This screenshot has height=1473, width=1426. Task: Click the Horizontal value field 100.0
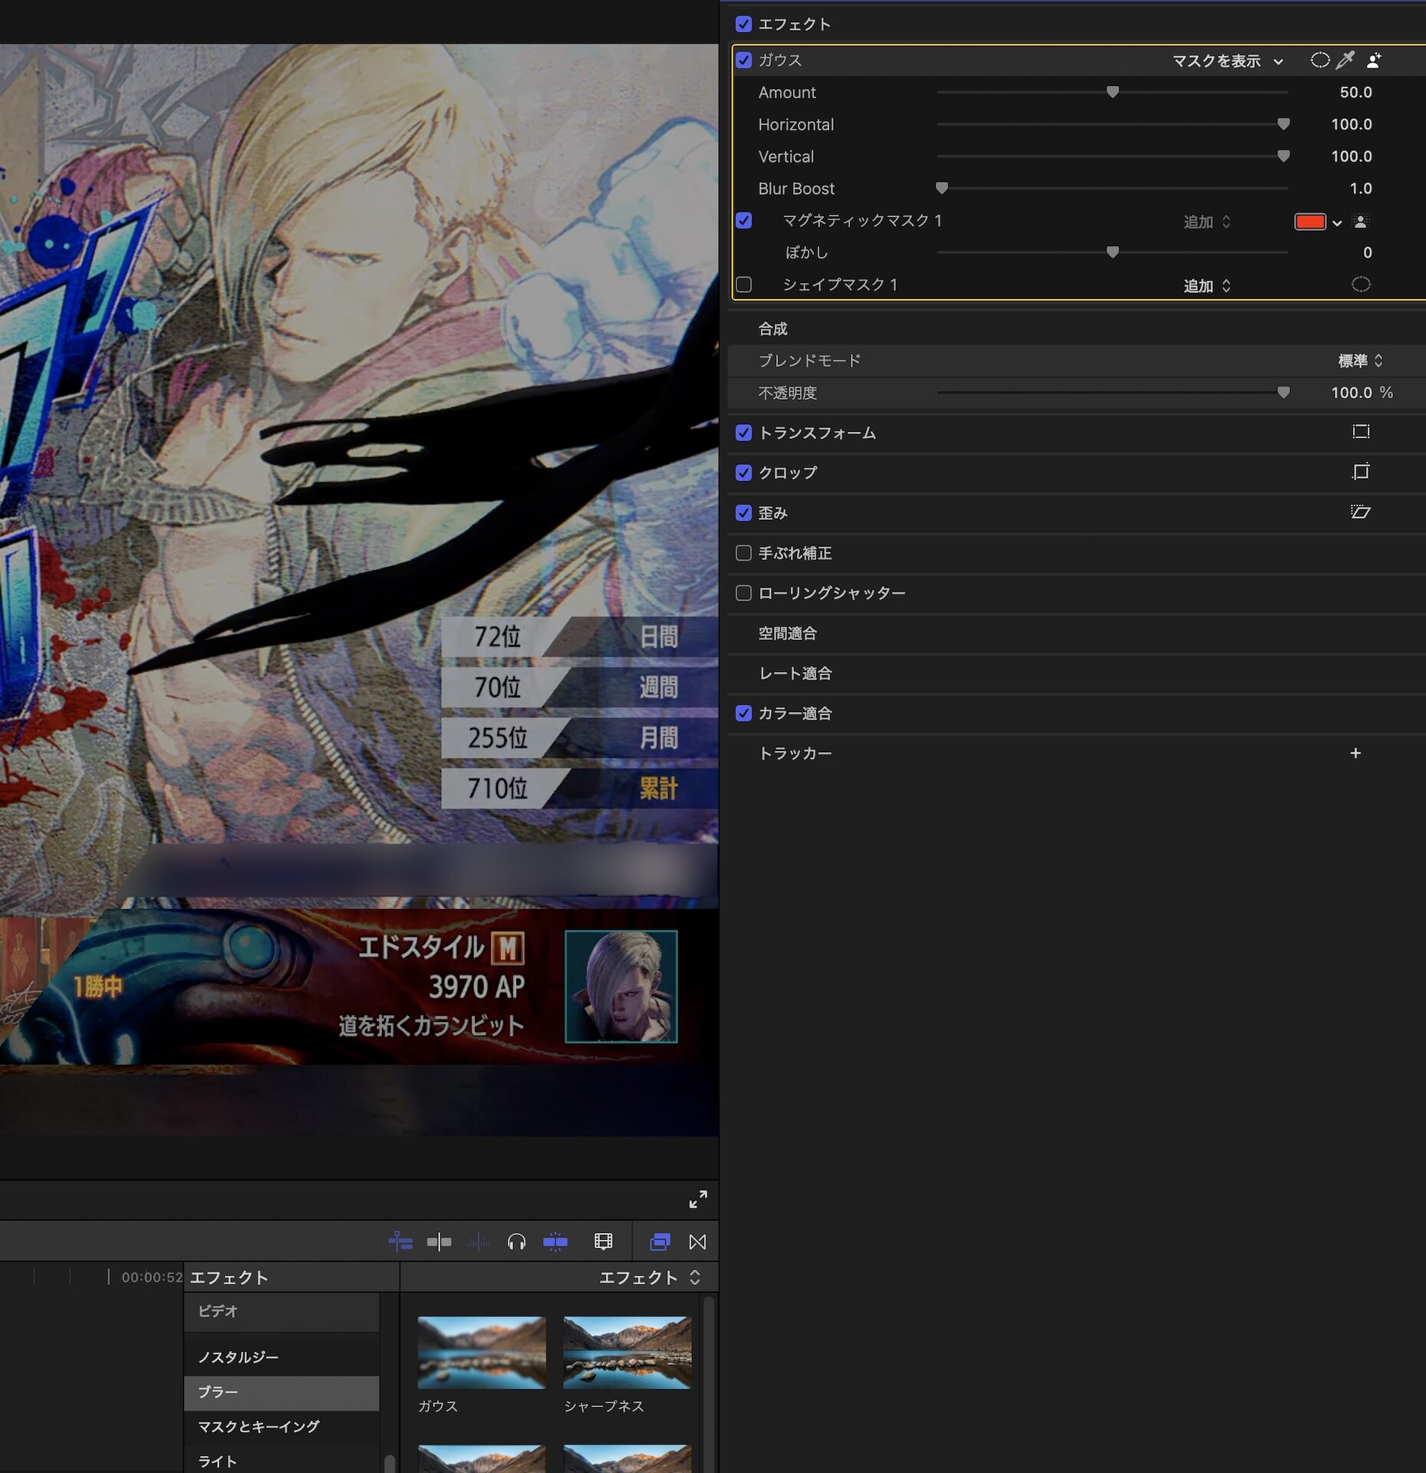coord(1351,124)
